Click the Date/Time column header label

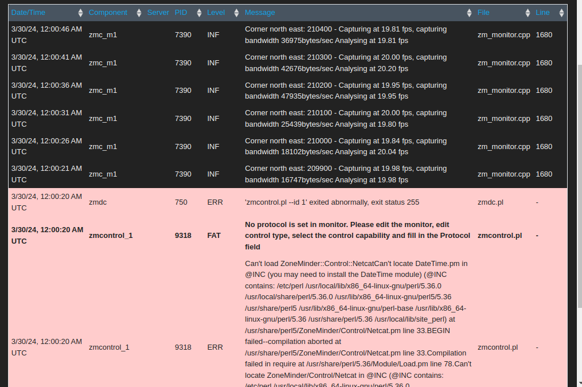[x=28, y=13]
